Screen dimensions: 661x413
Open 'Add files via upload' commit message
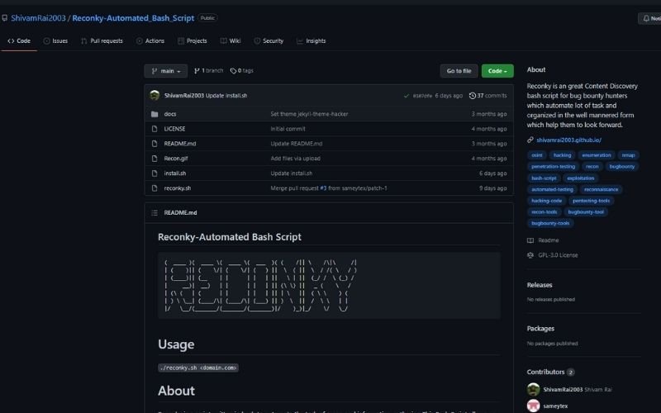[295, 159]
